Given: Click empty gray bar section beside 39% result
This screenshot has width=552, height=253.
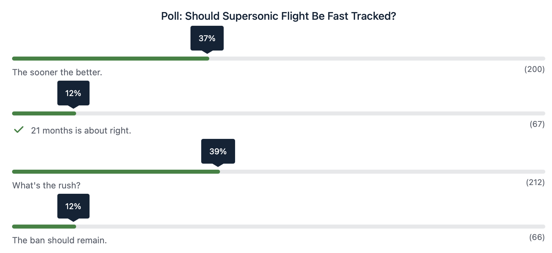Looking at the screenshot, I should click(x=382, y=172).
